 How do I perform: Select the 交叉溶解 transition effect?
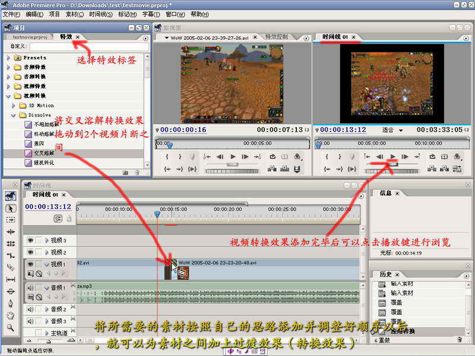[44, 153]
